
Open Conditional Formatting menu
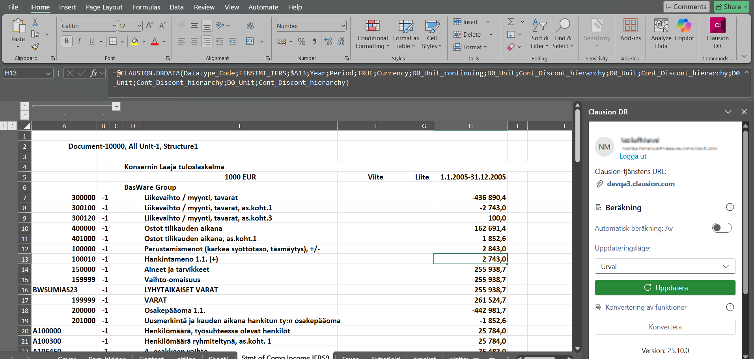[372, 34]
